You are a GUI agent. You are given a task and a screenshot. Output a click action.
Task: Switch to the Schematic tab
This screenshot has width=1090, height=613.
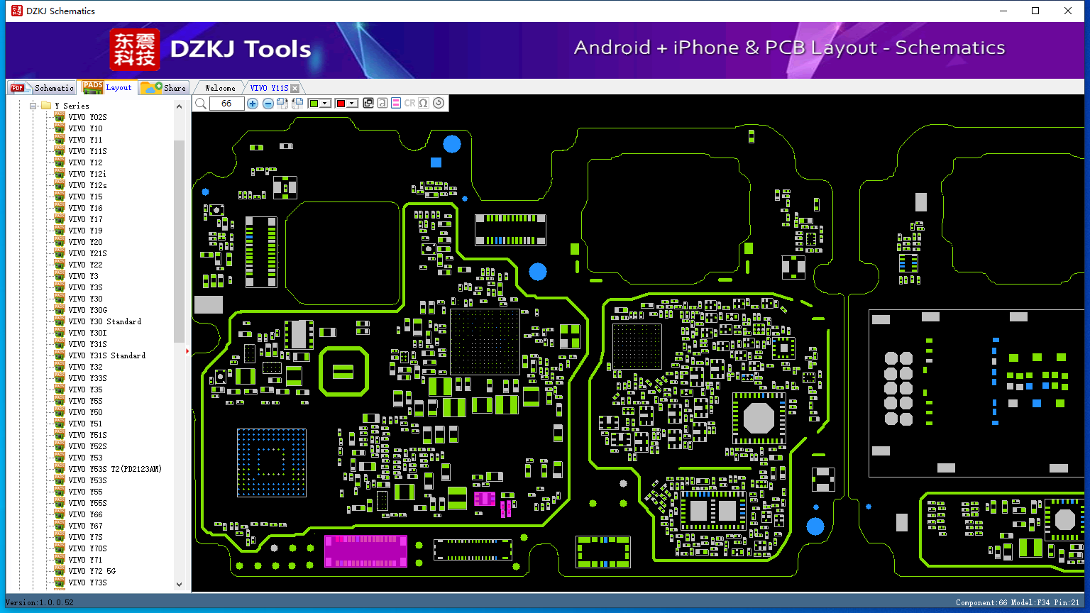point(42,87)
